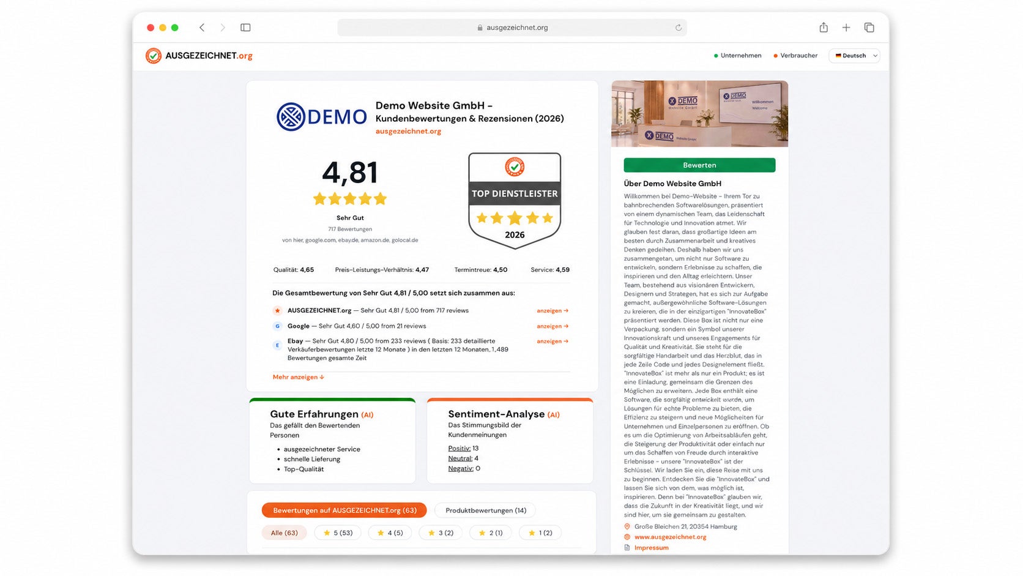Click the Negativ sentiment label
Screen dimensions: 1023x576
[x=461, y=469]
